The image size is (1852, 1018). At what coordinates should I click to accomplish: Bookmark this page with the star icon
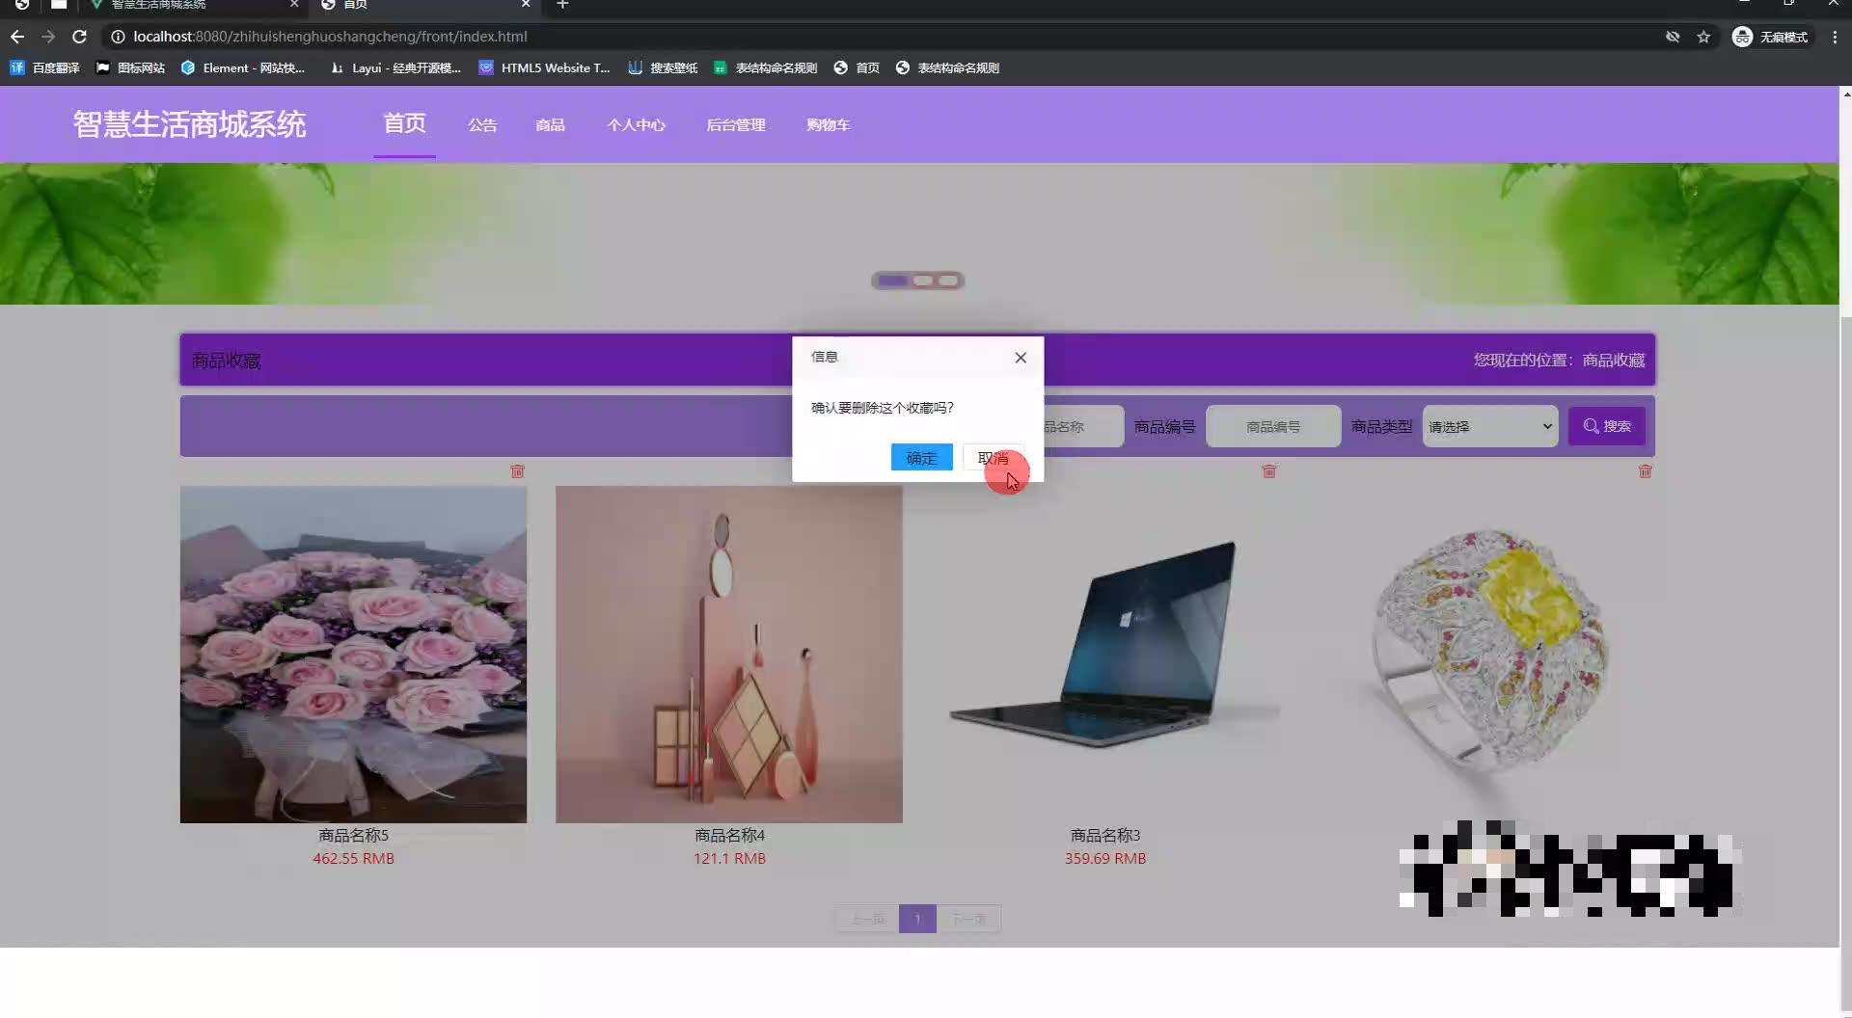point(1703,37)
